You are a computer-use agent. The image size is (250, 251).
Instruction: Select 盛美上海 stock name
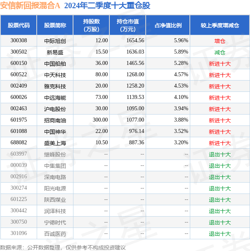coord(55,143)
